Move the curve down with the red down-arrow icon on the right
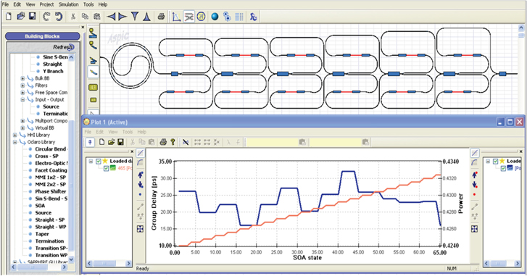 [475, 184]
